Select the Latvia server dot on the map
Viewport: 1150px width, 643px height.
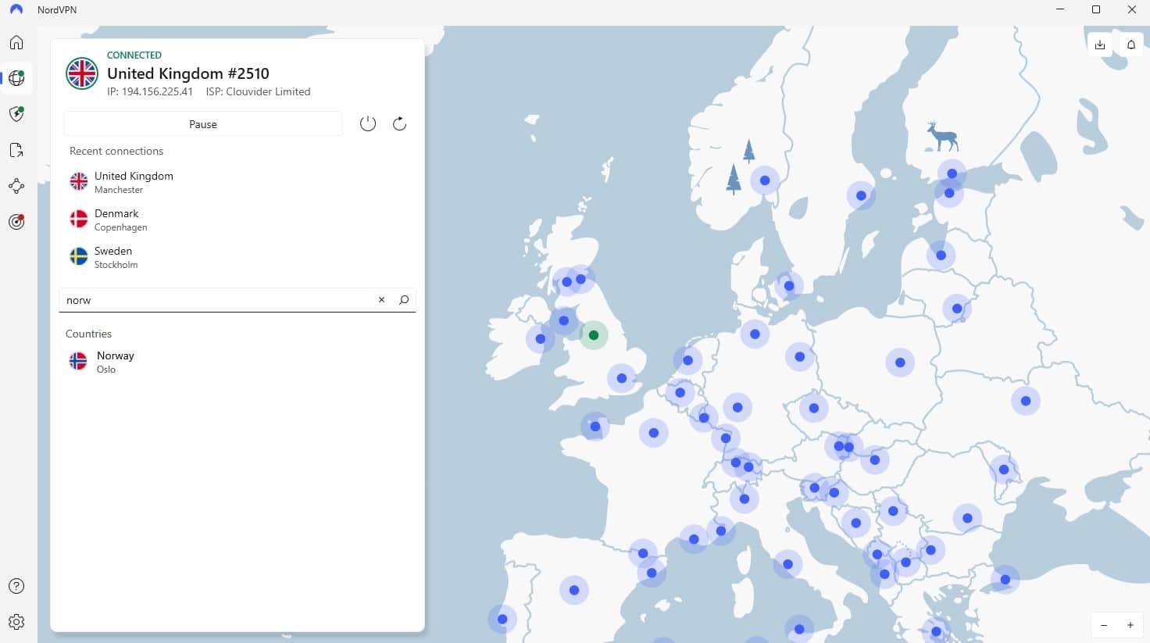(941, 255)
